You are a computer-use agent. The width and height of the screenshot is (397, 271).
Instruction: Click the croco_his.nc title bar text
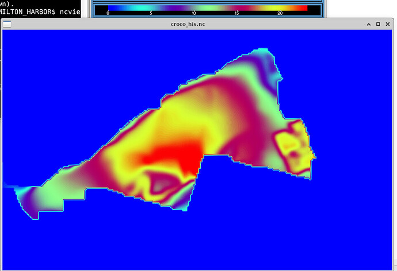point(188,24)
